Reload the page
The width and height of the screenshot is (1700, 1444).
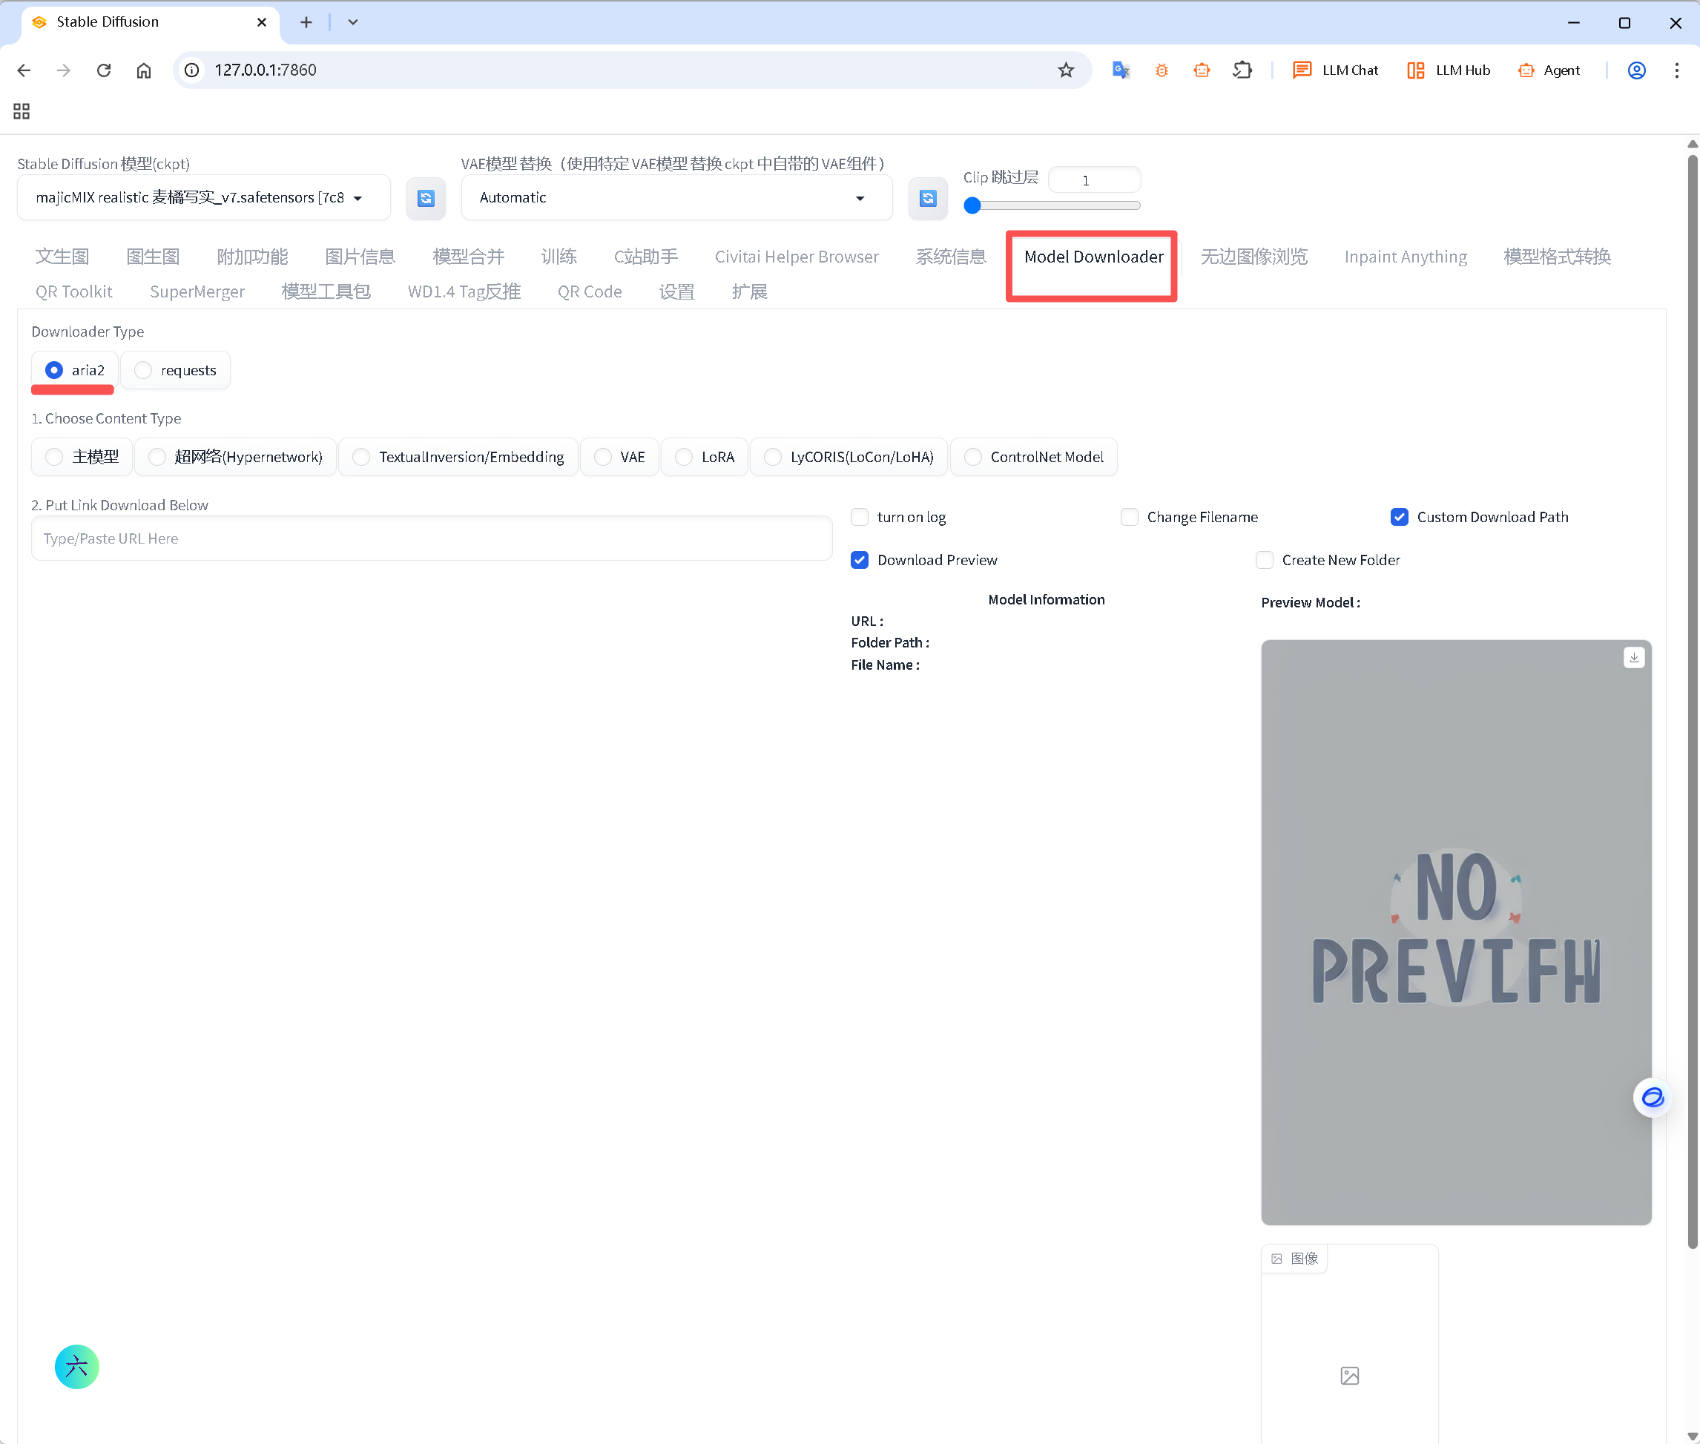[104, 70]
